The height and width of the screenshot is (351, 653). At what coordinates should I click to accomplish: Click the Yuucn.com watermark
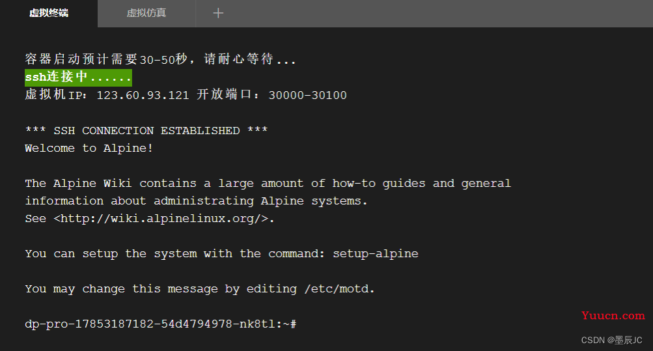pos(613,316)
